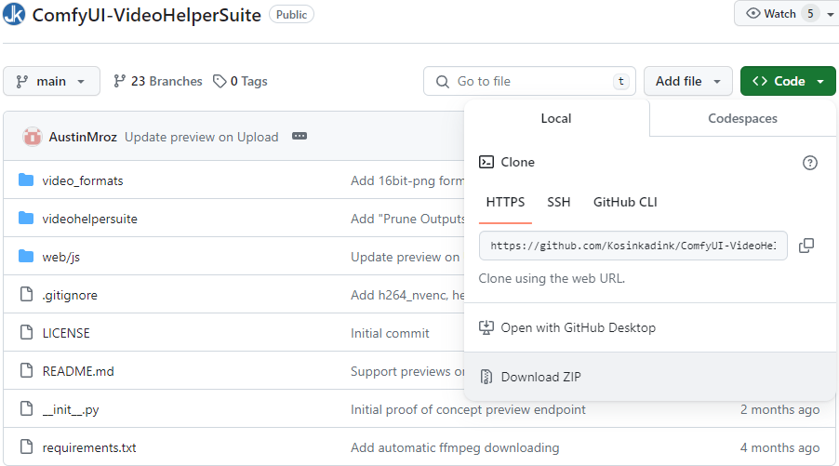Viewport: 839px width, 466px height.
Task: Open the requirements.txt file
Action: coord(89,447)
